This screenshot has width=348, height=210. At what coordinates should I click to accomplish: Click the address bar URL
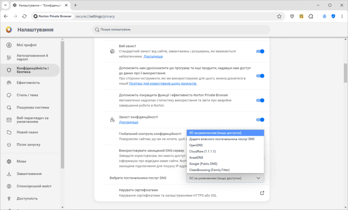point(95,16)
